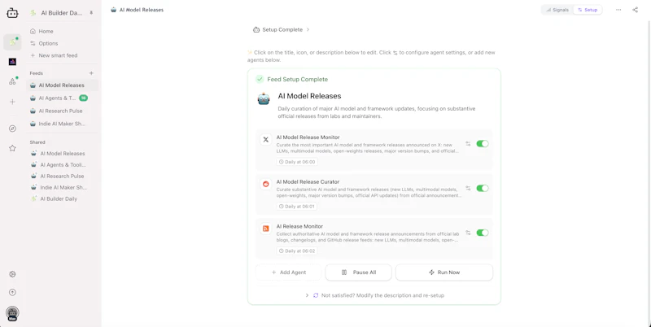
Task: Expand the Setup Complete breadcrumb chevron
Action: 308,30
